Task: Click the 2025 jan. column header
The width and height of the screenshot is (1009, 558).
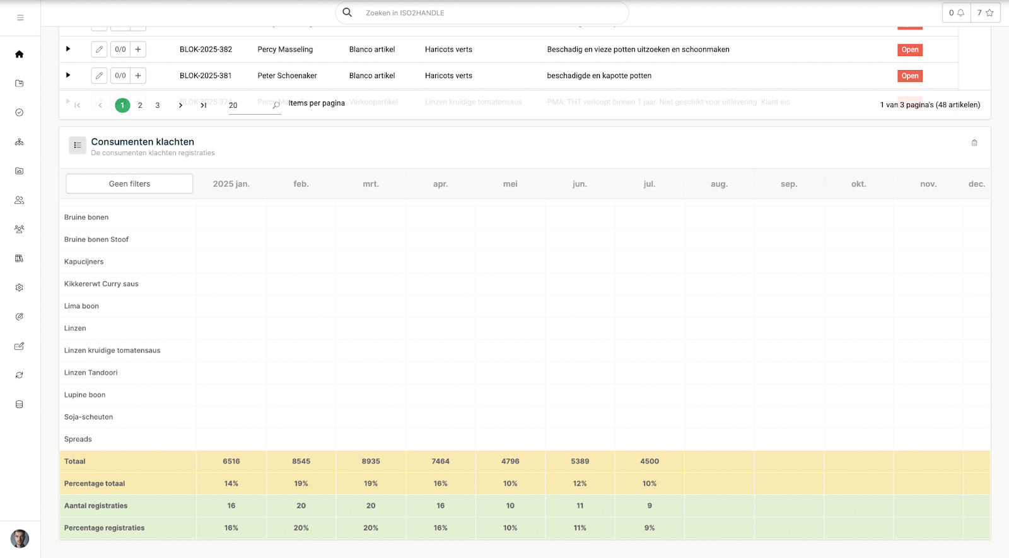Action: pos(231,184)
